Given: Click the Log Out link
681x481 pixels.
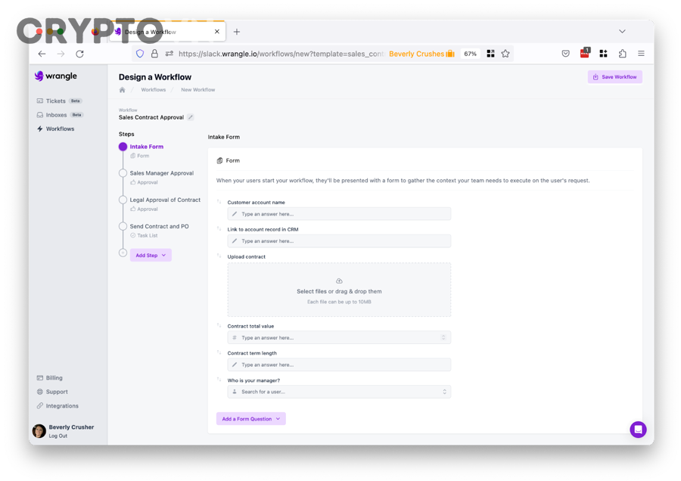Looking at the screenshot, I should coord(58,436).
